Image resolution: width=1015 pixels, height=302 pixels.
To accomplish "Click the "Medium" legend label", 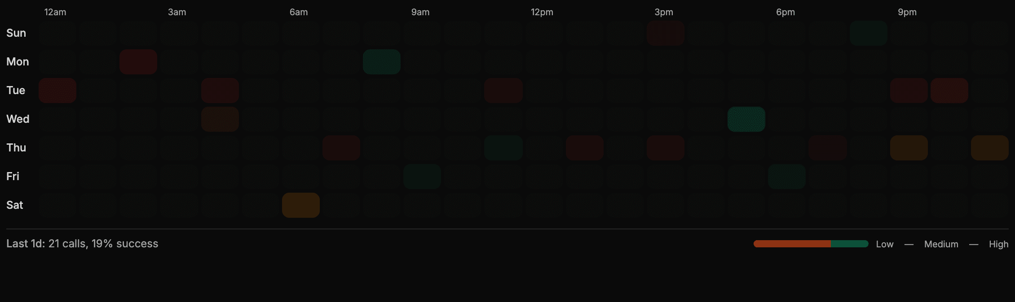I will click(941, 244).
